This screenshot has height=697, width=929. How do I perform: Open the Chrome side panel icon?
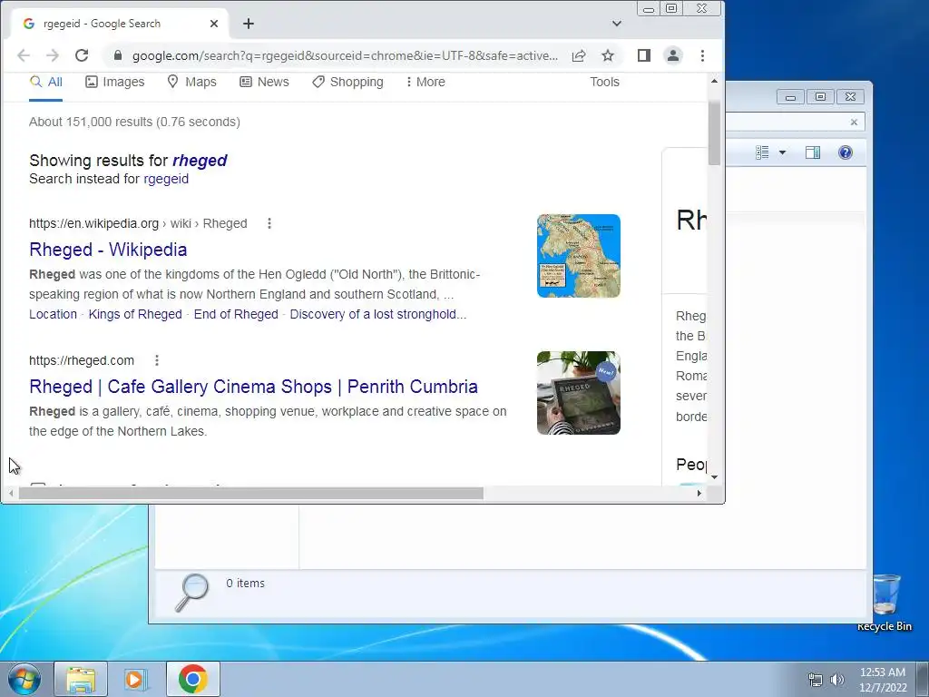[644, 55]
